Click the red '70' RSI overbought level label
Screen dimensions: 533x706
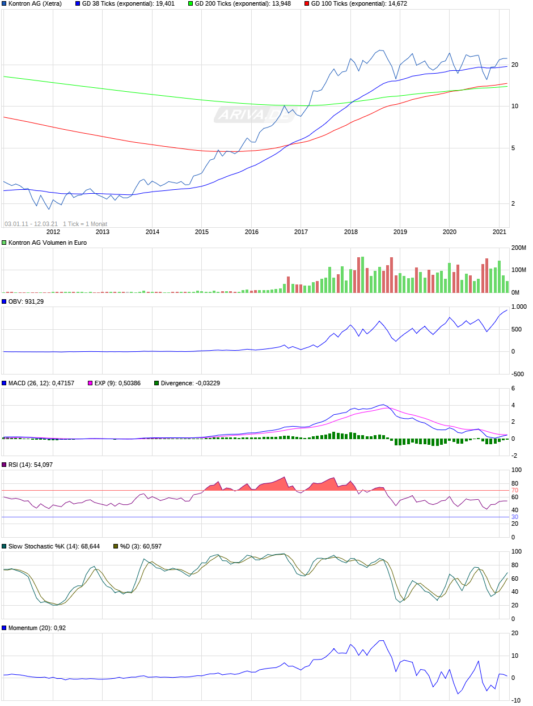(x=515, y=490)
